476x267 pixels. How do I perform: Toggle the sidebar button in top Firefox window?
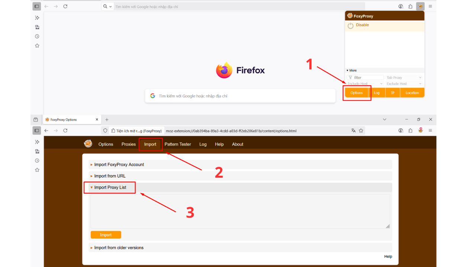36,6
